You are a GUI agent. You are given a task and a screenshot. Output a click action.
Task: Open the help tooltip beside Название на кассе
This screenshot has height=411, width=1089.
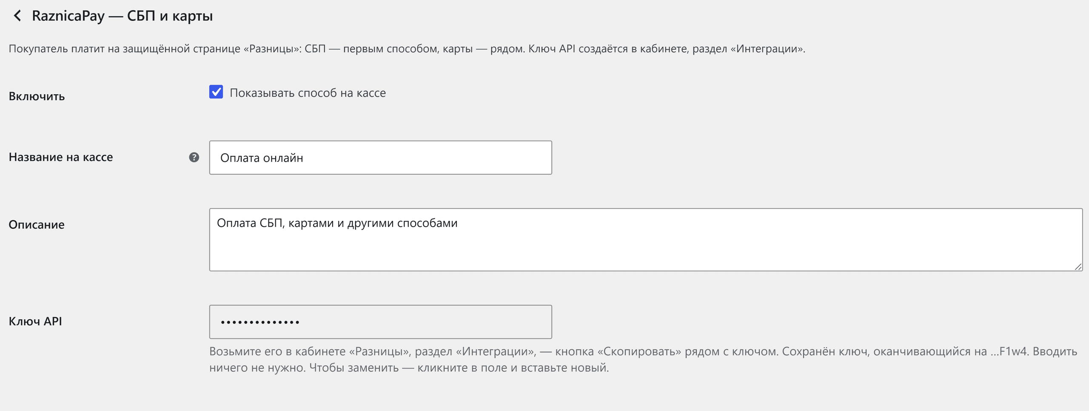[x=194, y=158]
